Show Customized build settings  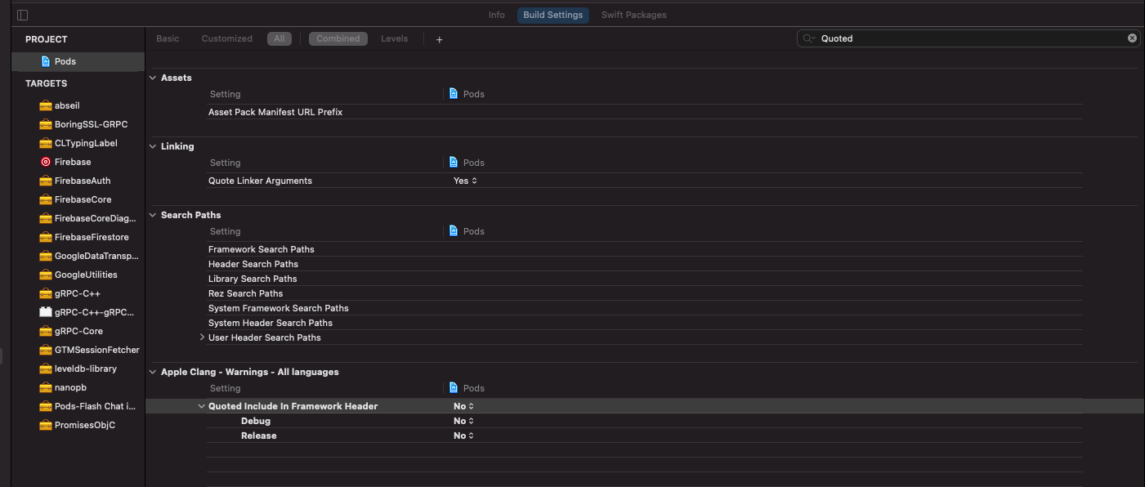point(227,38)
